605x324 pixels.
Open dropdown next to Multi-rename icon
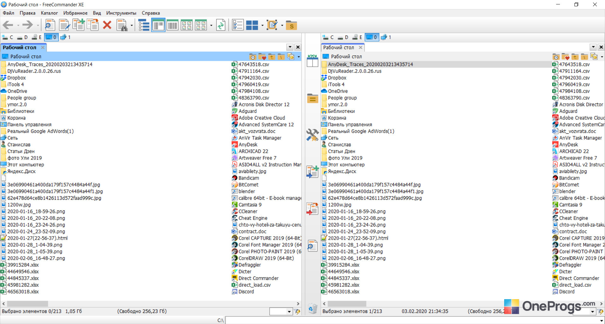[x=282, y=25]
